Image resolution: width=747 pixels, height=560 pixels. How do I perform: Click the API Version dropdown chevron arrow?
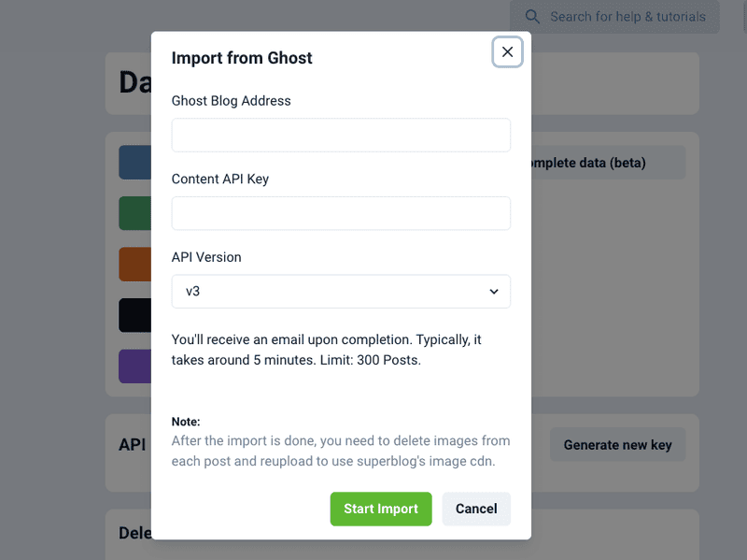tap(494, 292)
